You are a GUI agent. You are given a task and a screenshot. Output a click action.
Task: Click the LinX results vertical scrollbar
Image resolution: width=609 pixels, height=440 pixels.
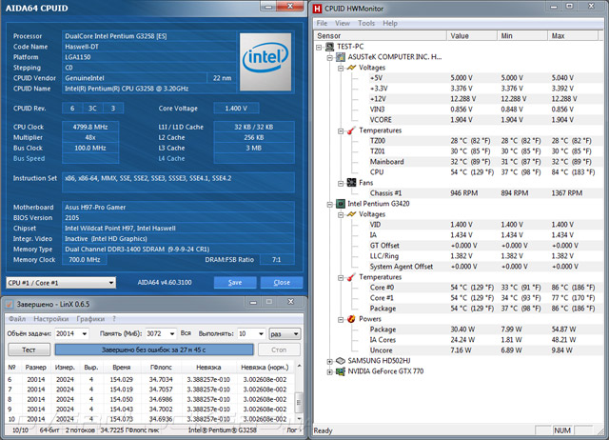click(x=299, y=392)
